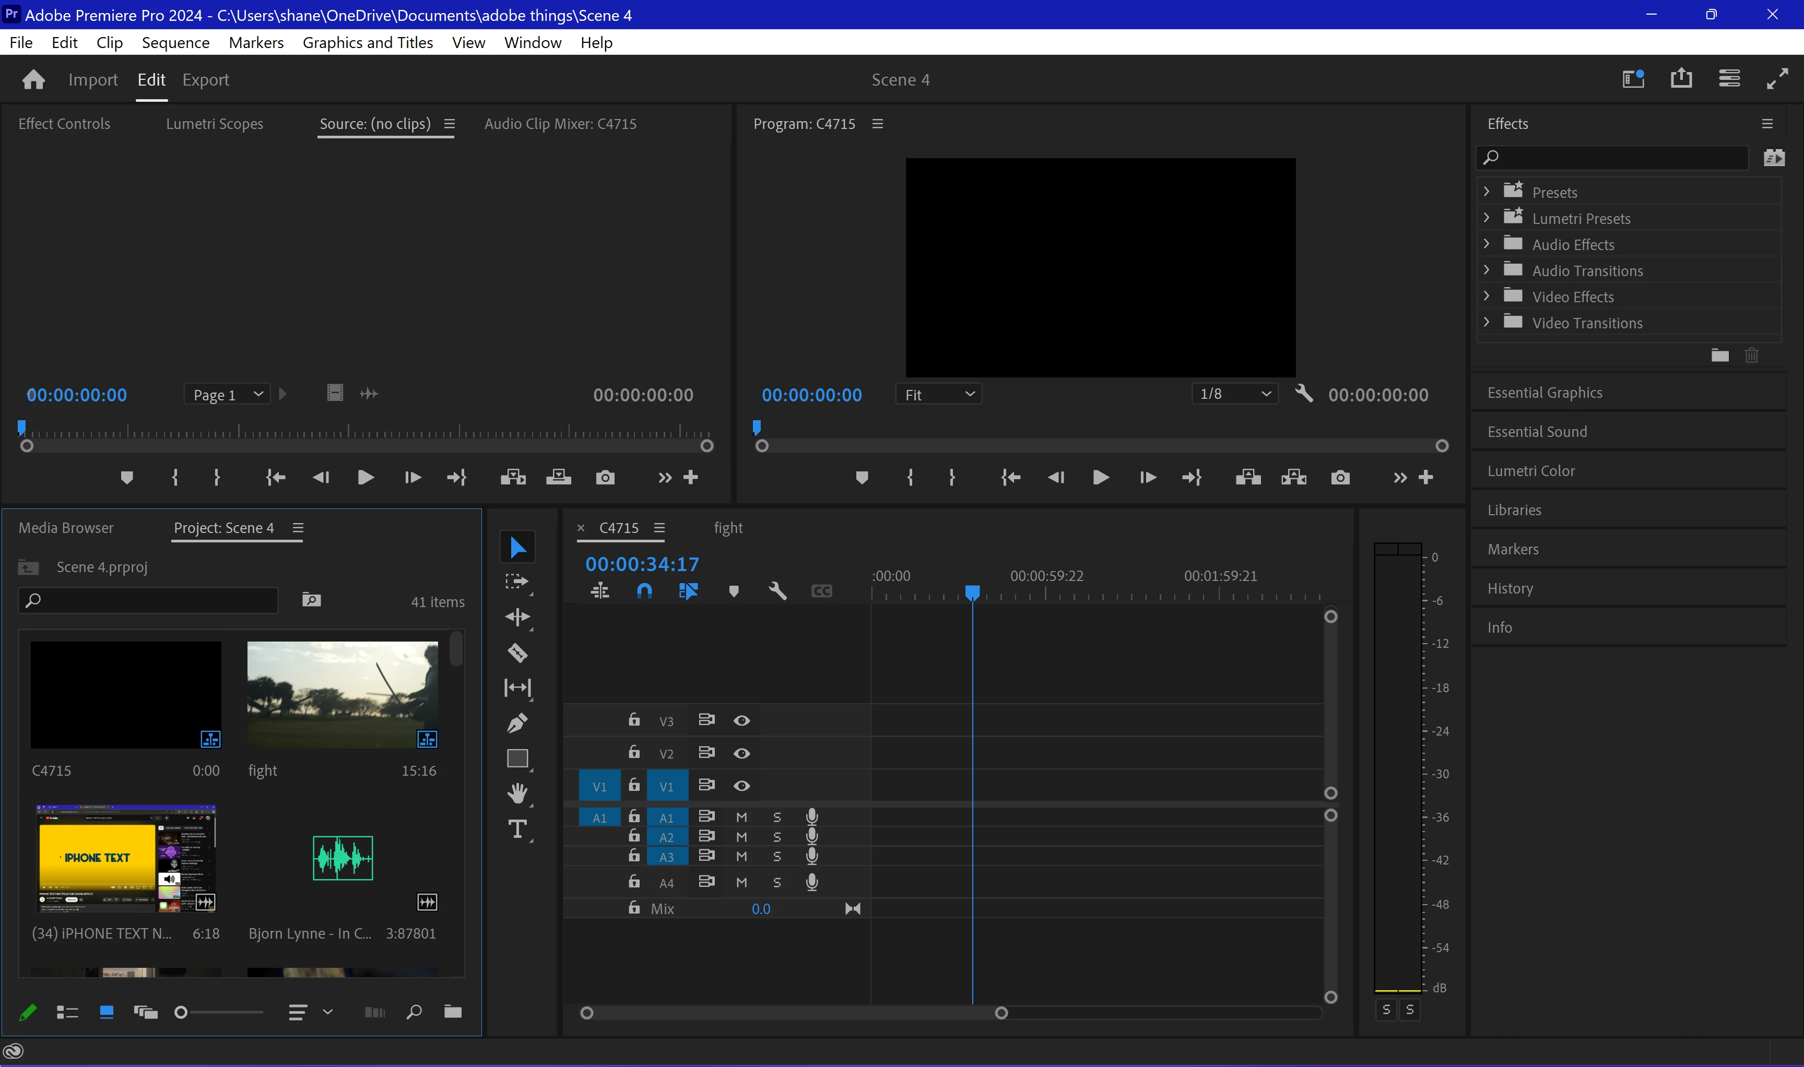Select the Razor tool
1804x1067 pixels.
[517, 653]
